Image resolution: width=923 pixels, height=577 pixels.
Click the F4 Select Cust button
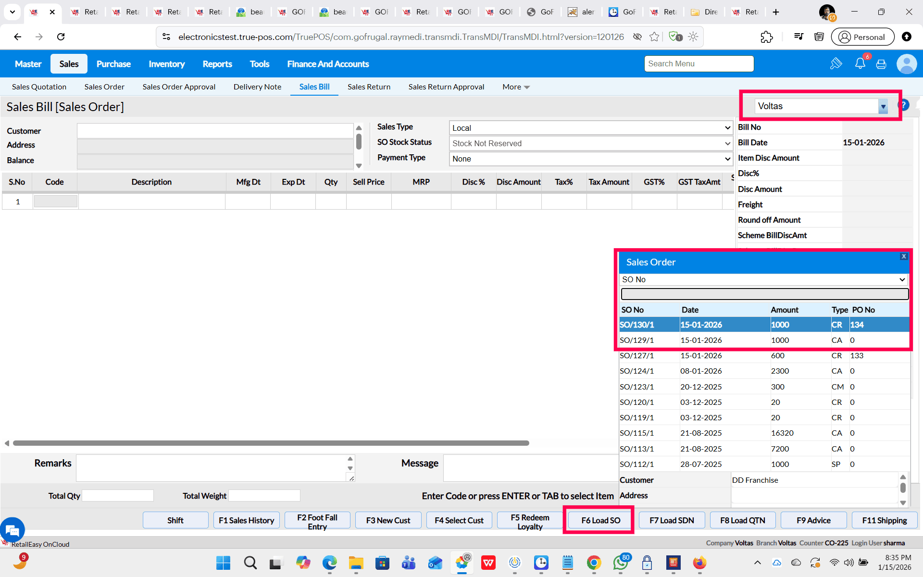tap(459, 520)
